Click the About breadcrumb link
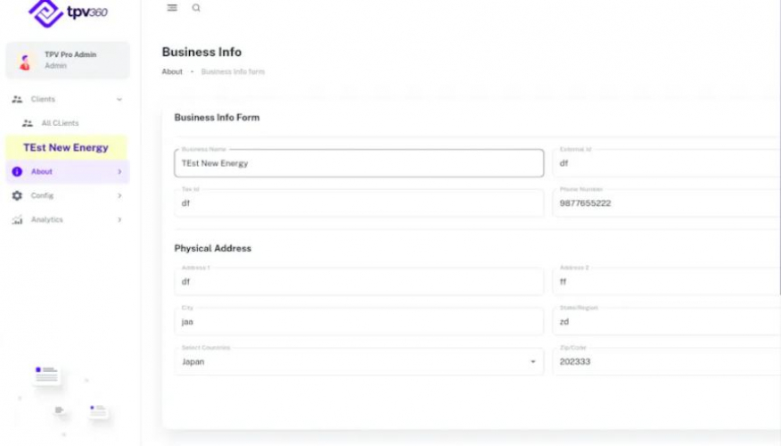 [x=172, y=71]
